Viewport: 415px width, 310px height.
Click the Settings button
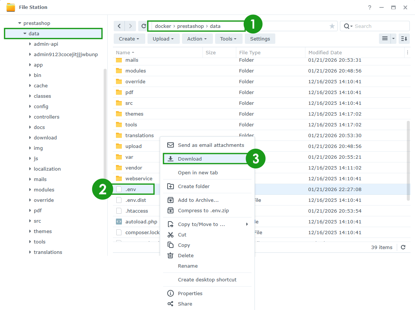(x=260, y=39)
